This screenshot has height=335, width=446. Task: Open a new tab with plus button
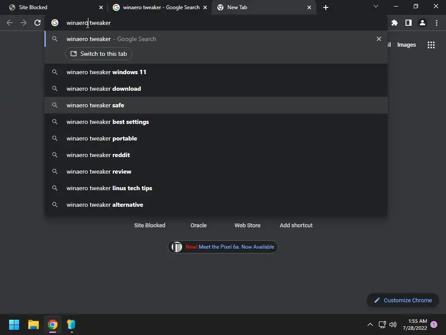(x=326, y=7)
